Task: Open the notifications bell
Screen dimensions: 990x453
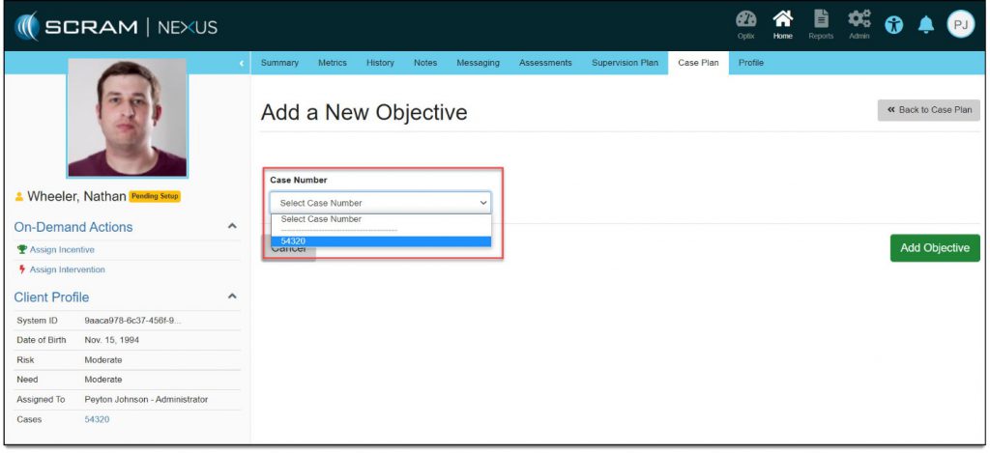Action: [925, 25]
